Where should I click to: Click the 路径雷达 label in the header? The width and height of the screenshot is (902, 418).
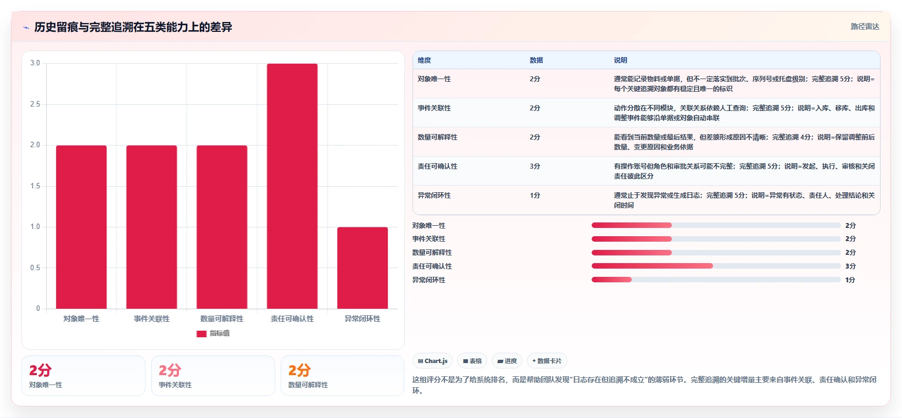(x=865, y=26)
